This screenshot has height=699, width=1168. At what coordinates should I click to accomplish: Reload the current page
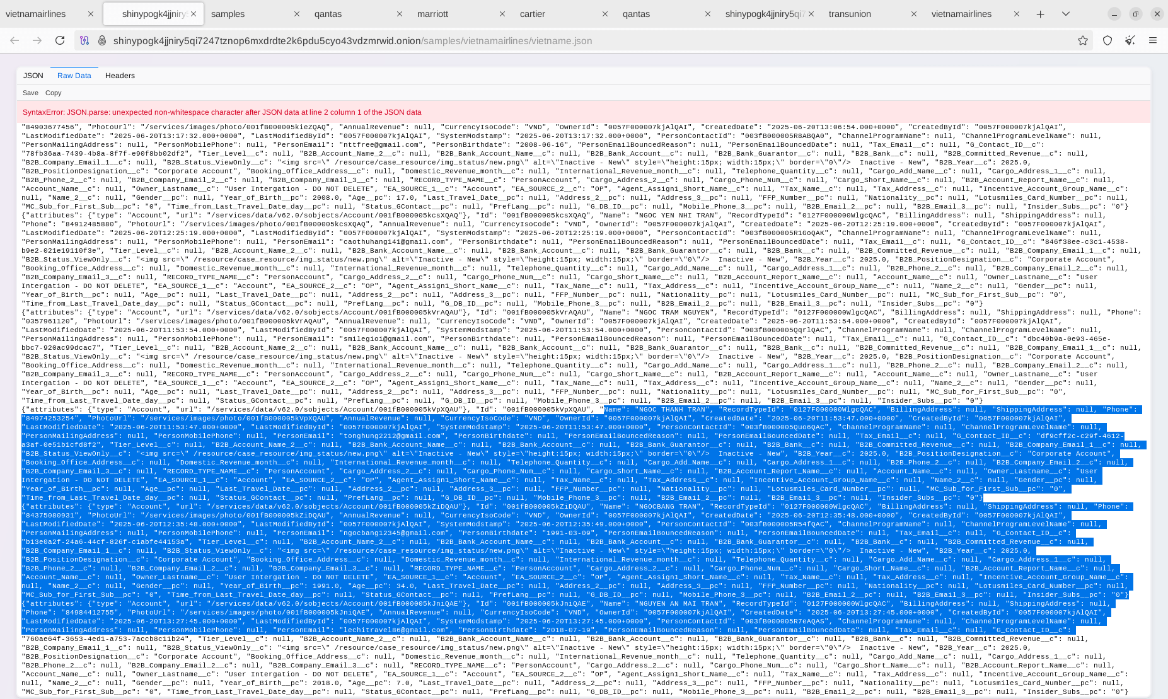pyautogui.click(x=60, y=40)
